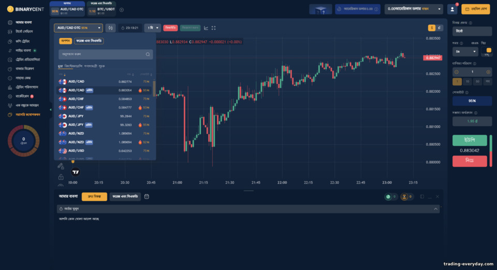497x270 pixels.
Task: Switch to dollar currency toggle on chart
Action: coord(431,28)
